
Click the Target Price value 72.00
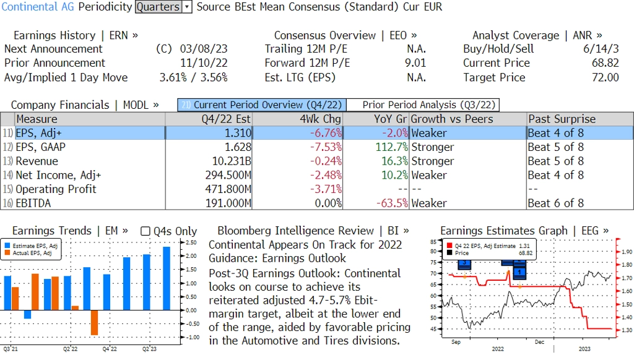(x=606, y=77)
